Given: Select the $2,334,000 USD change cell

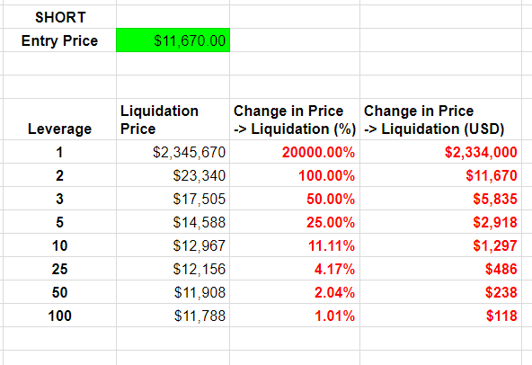Looking at the screenshot, I should [x=440, y=152].
